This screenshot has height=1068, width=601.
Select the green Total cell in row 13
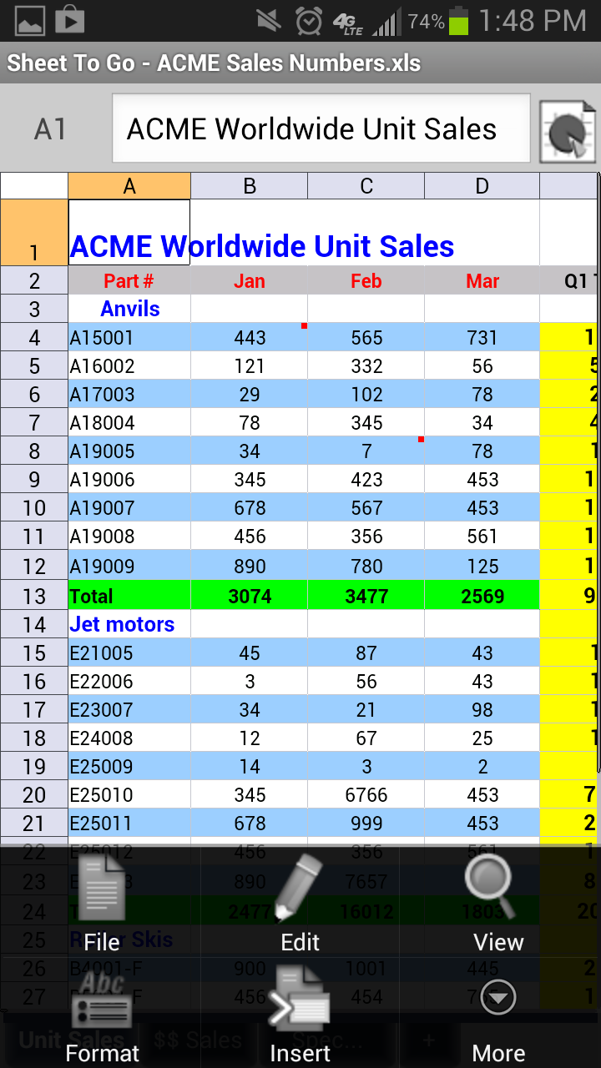coord(129,596)
